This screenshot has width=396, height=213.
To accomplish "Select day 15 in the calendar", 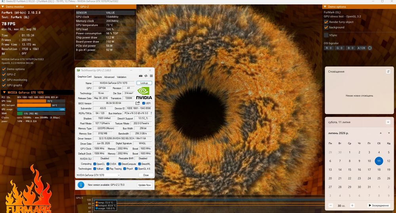I will [x=350, y=169].
